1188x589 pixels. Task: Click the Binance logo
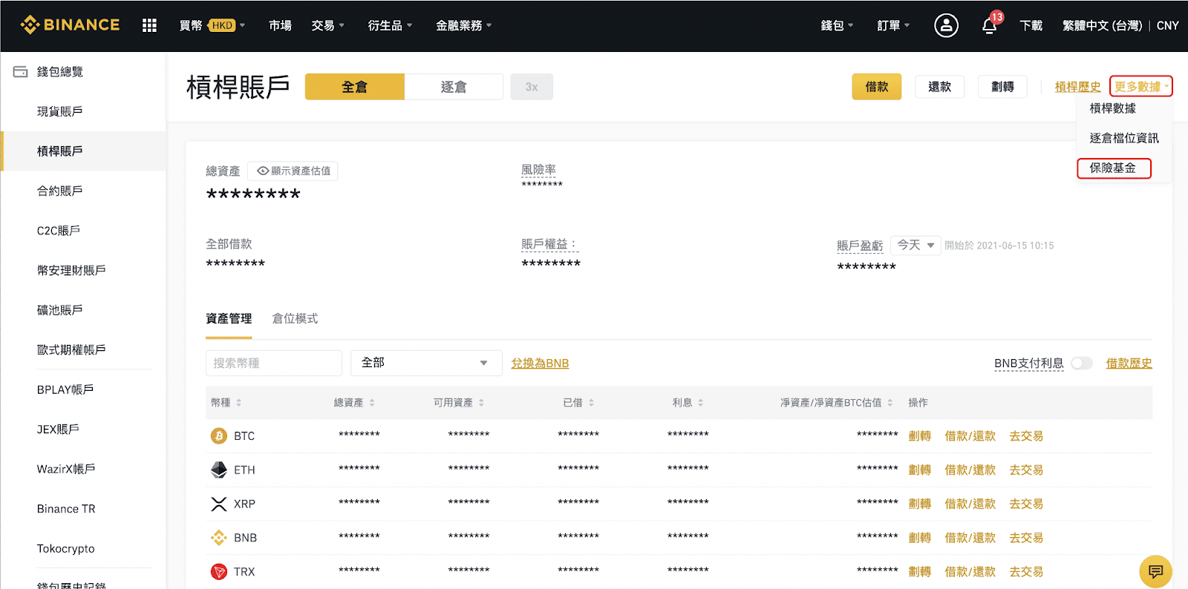click(70, 25)
